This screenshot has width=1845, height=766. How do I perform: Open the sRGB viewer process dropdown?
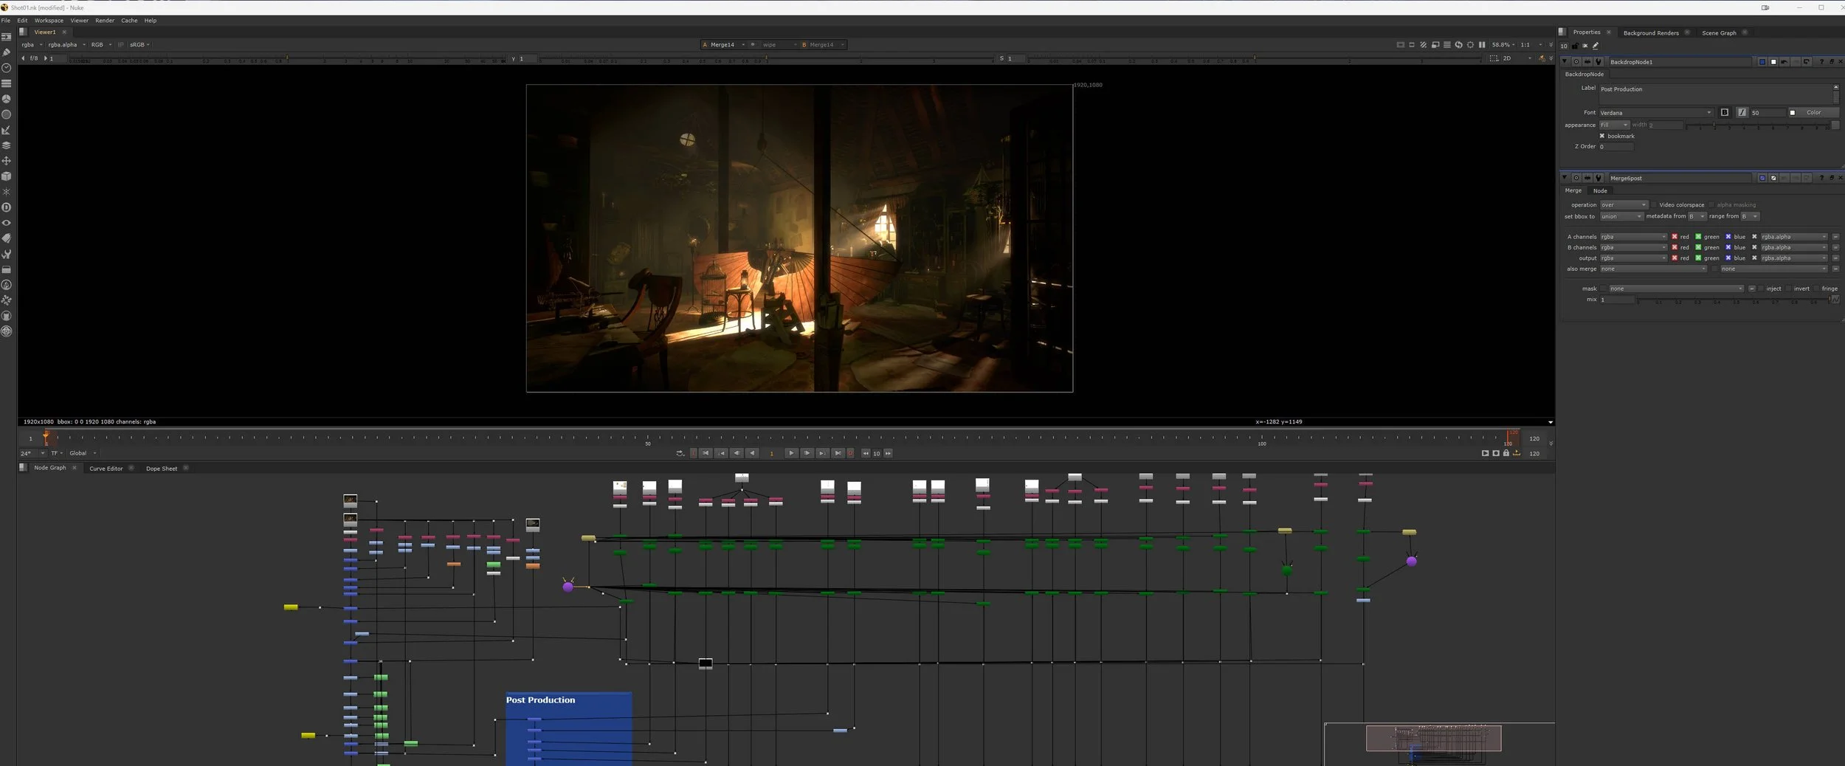[139, 45]
